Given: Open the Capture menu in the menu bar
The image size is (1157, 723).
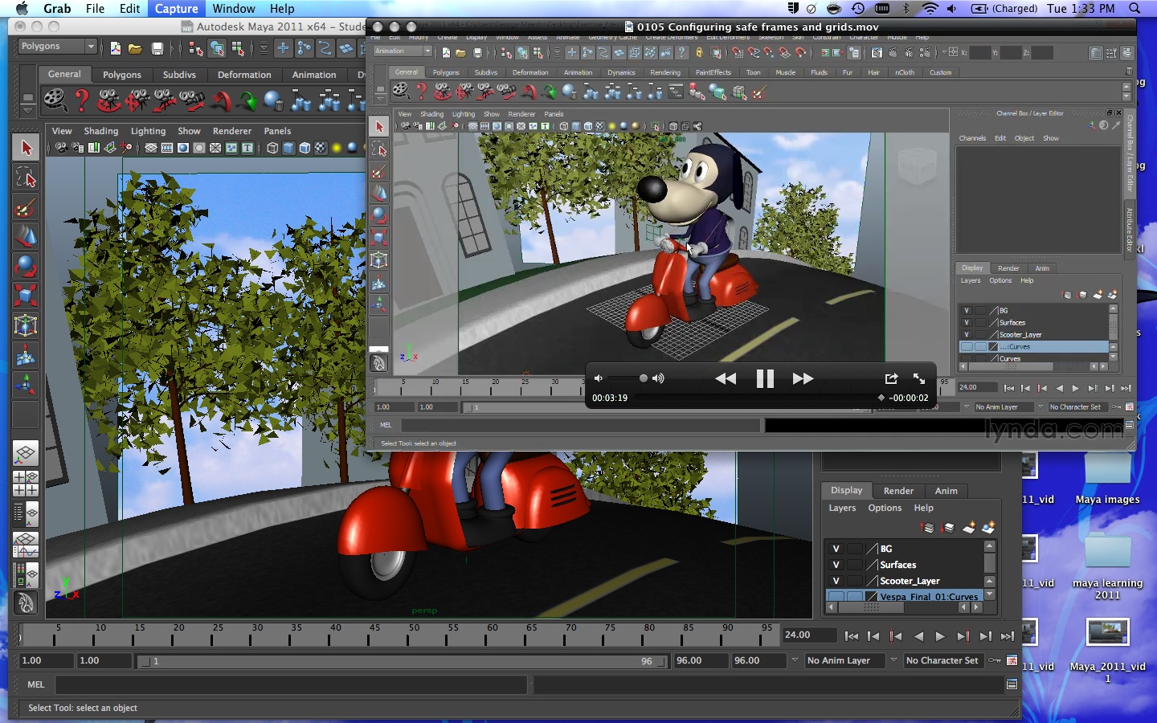Looking at the screenshot, I should coord(176,9).
